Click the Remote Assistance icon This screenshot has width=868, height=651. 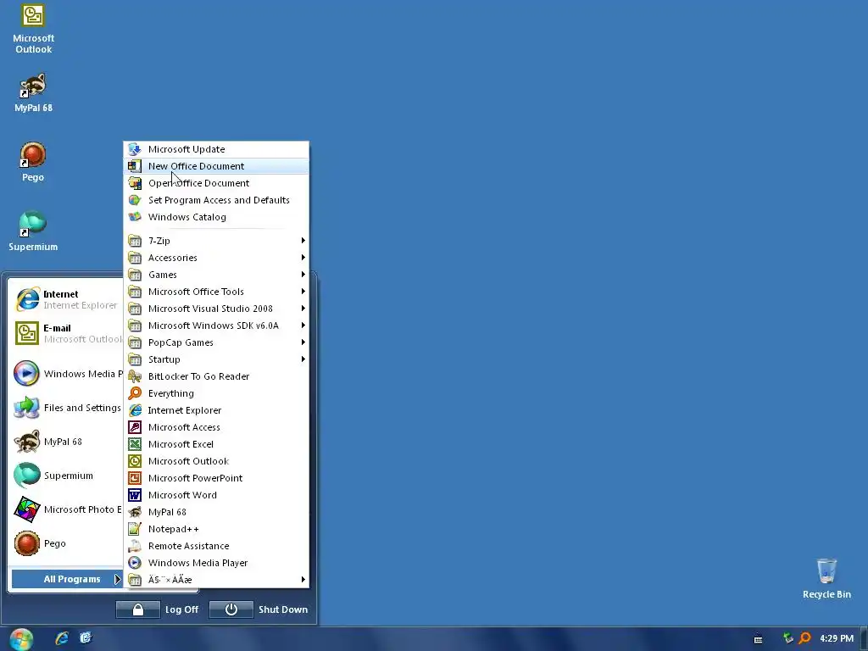point(135,547)
